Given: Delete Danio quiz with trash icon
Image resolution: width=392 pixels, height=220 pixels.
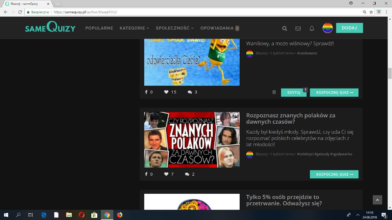Looking at the screenshot, I should tap(274, 92).
